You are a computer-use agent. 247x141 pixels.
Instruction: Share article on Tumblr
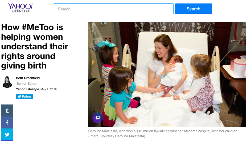[7, 110]
